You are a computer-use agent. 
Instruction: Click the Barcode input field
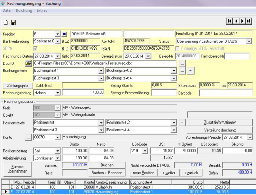(x=226, y=93)
